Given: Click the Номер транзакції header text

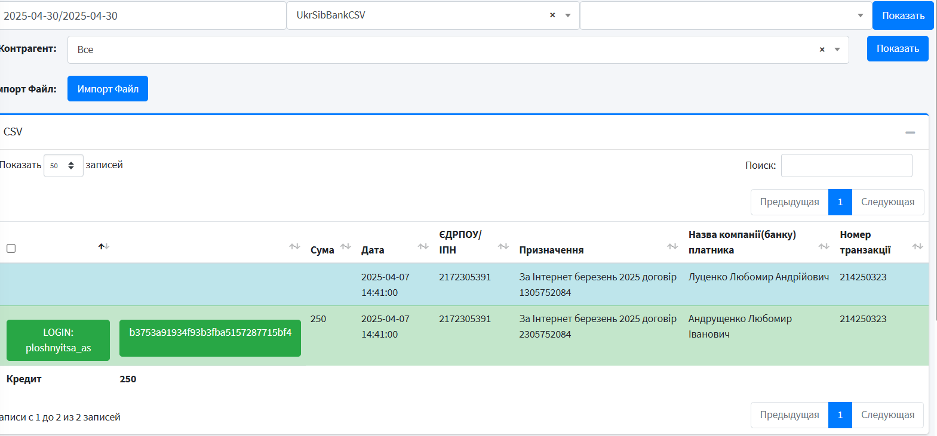Looking at the screenshot, I should click(x=865, y=242).
